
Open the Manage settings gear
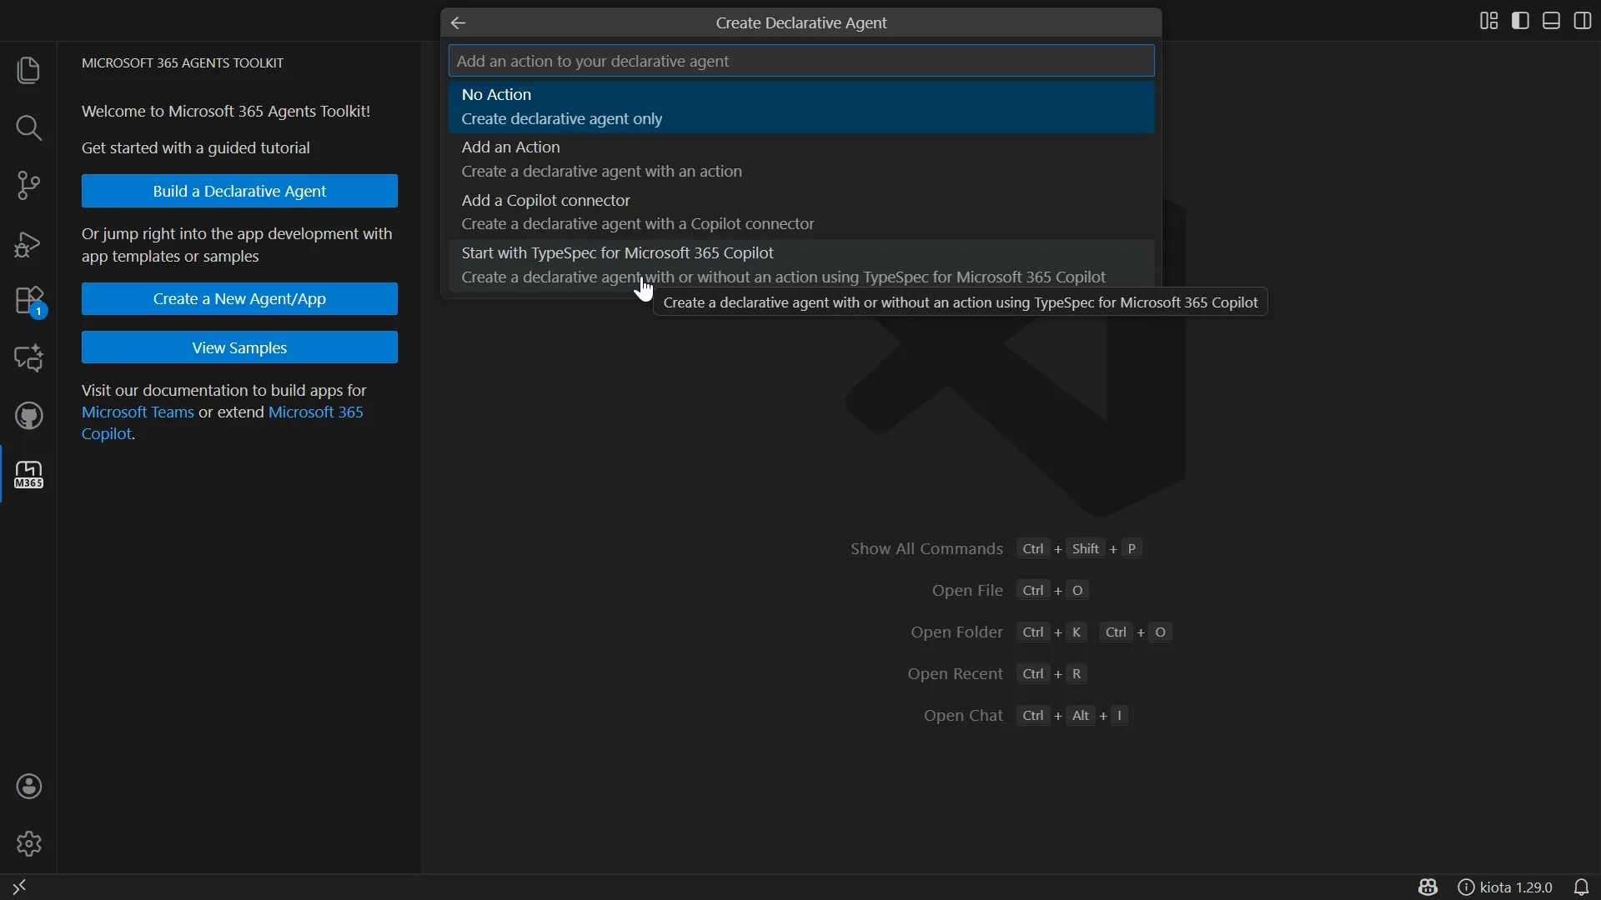(28, 843)
